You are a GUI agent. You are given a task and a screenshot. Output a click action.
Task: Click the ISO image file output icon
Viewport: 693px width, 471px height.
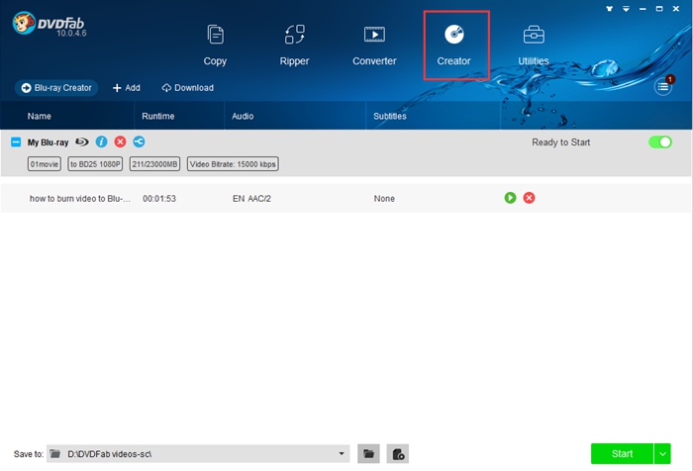pyautogui.click(x=397, y=453)
